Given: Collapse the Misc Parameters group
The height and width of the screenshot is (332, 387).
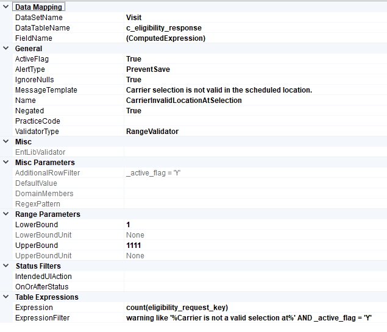Looking at the screenshot, I should tap(6, 163).
